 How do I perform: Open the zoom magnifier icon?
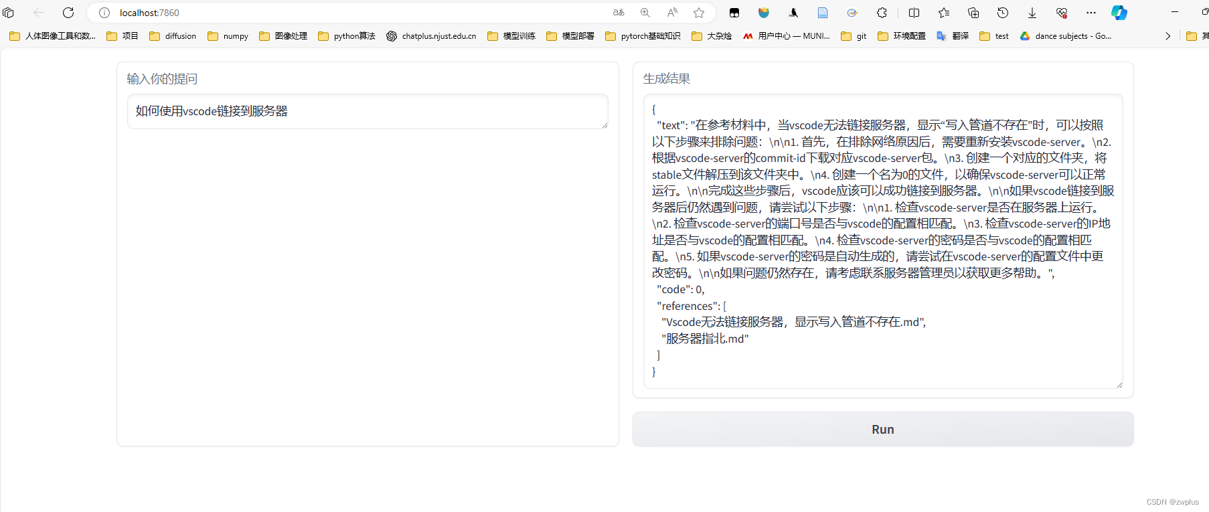pyautogui.click(x=645, y=13)
